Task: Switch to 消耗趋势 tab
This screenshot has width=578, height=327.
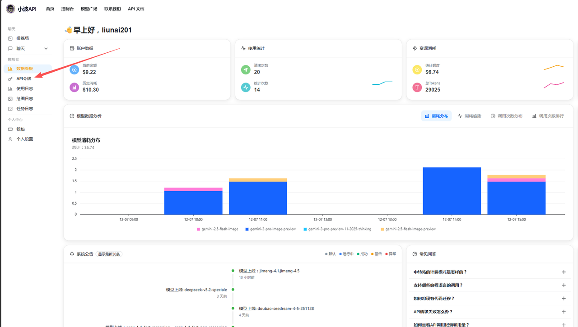Action: tap(469, 116)
